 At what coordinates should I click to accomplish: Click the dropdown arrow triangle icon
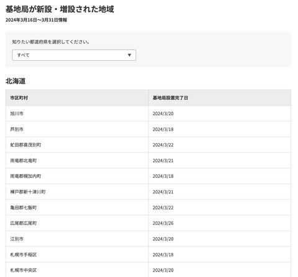point(129,55)
